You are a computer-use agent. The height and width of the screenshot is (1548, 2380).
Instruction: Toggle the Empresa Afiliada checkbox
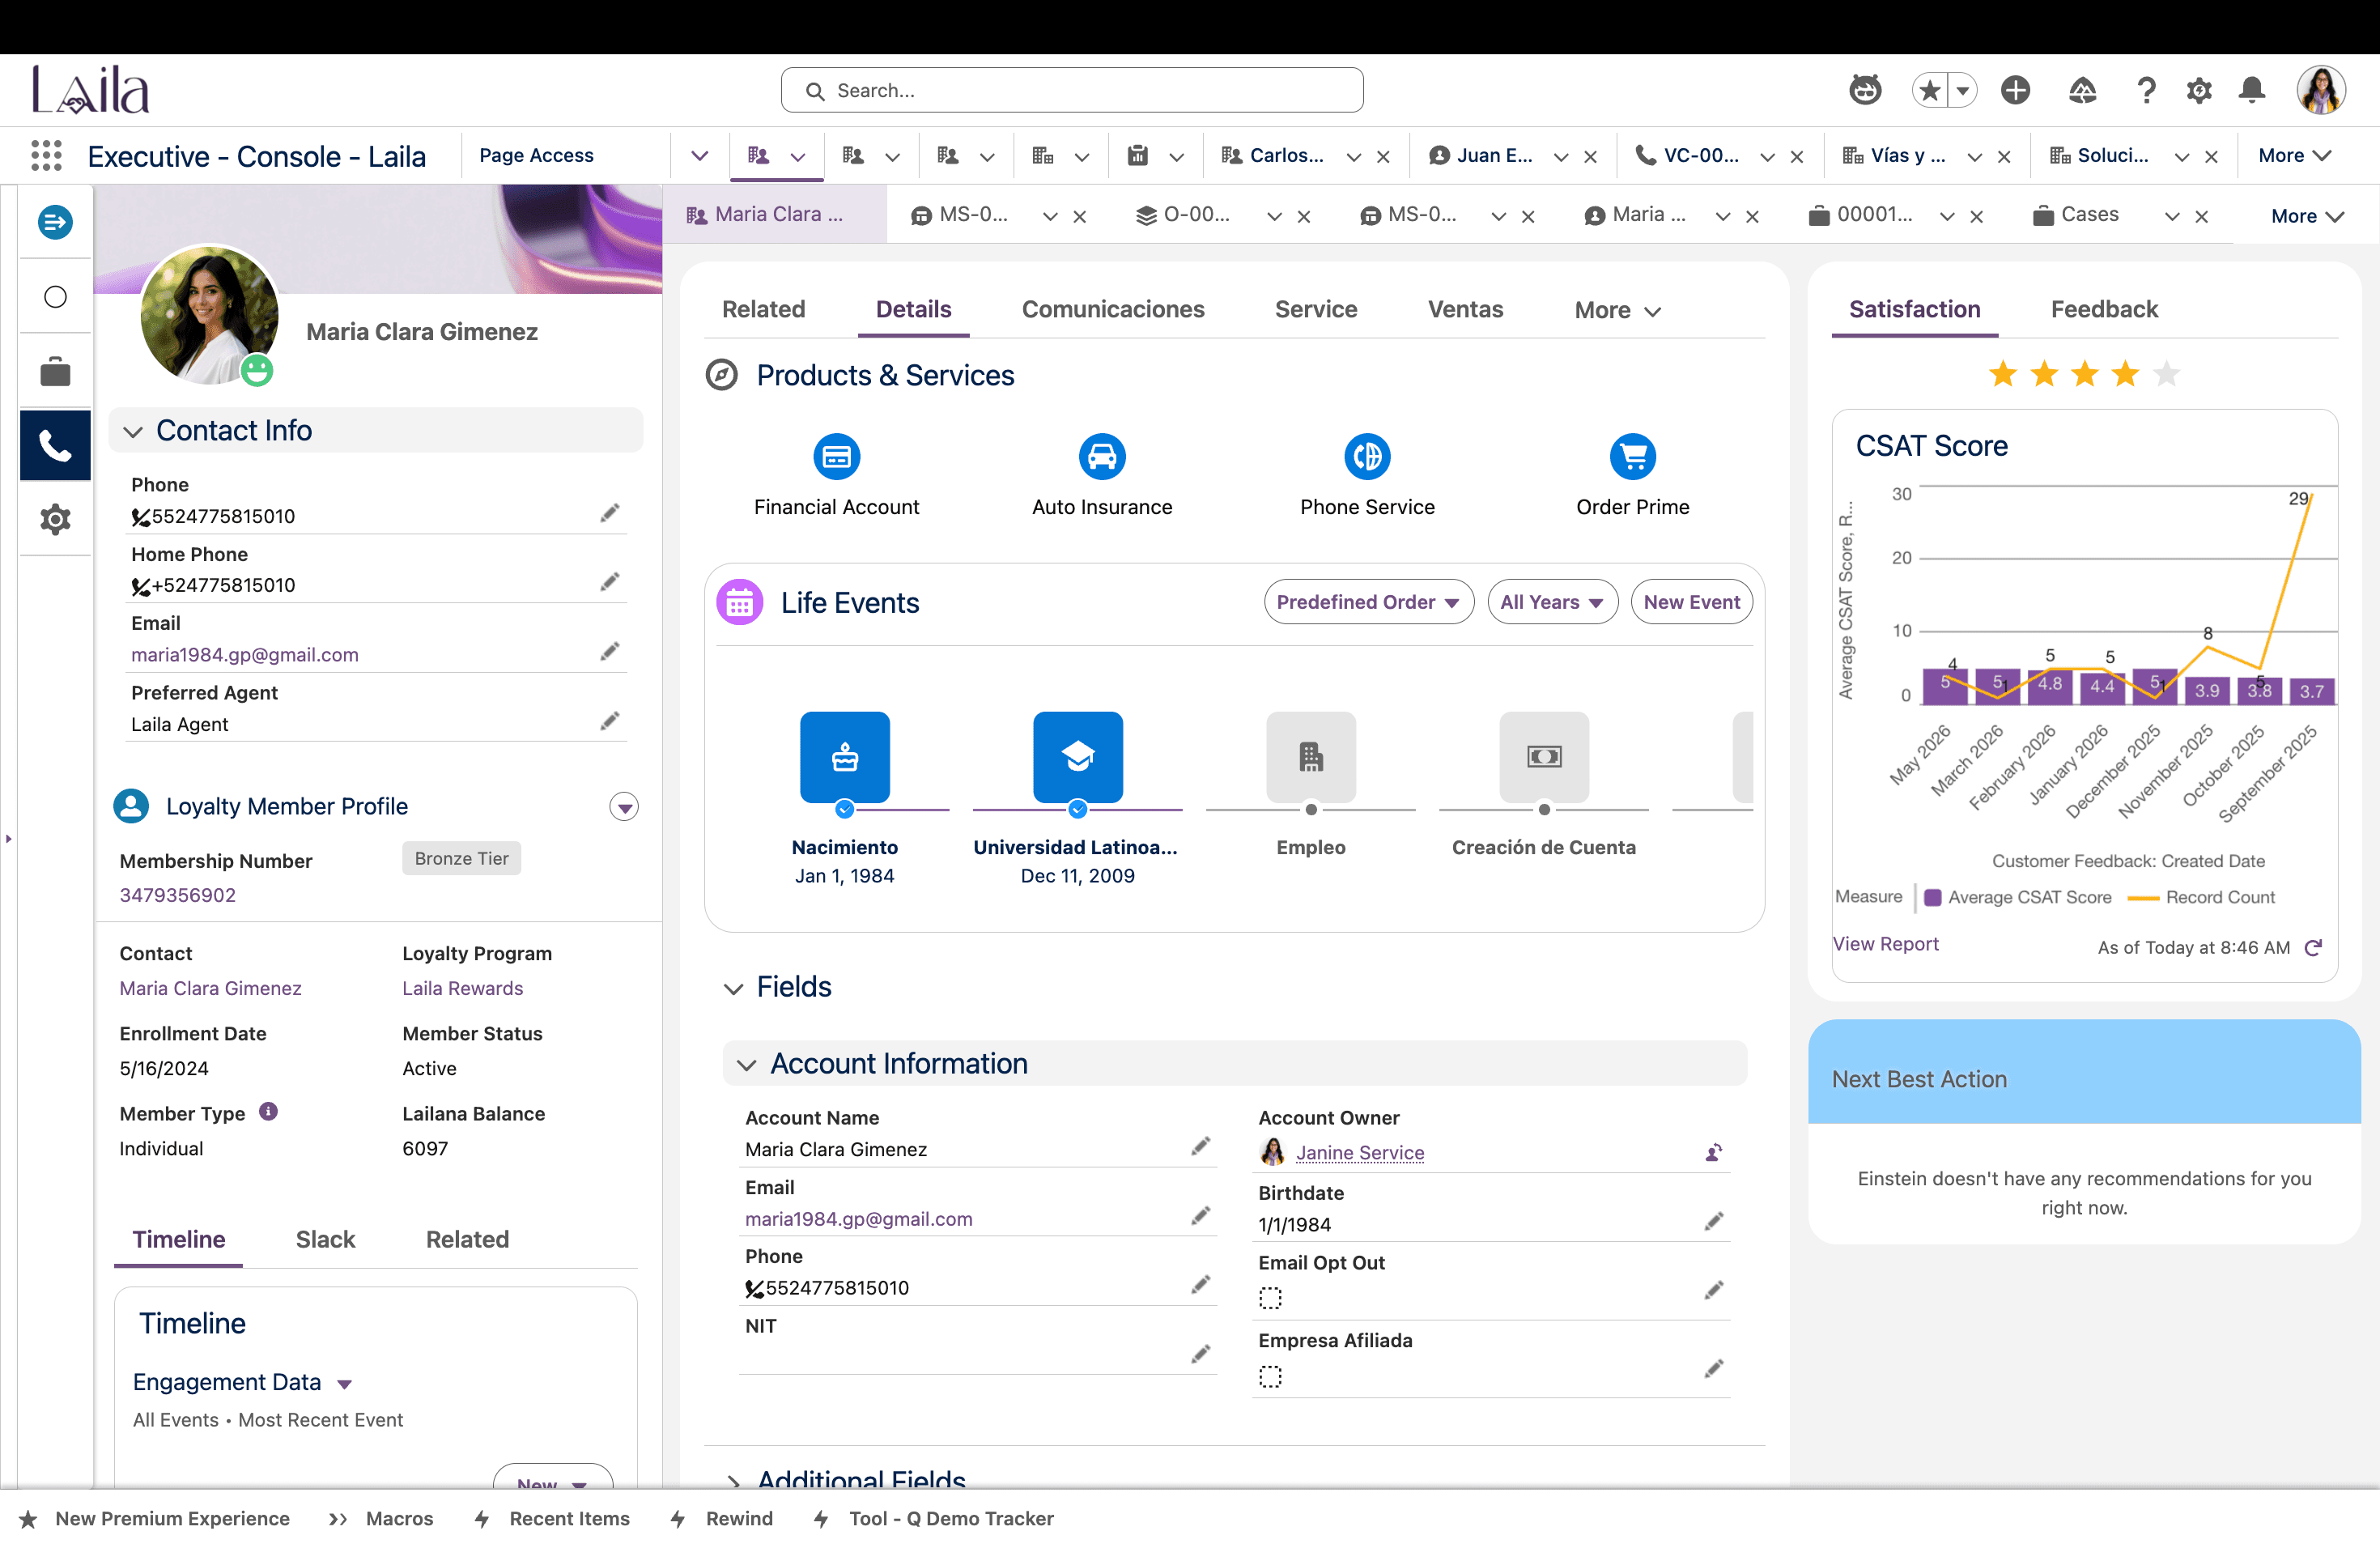point(1270,1377)
